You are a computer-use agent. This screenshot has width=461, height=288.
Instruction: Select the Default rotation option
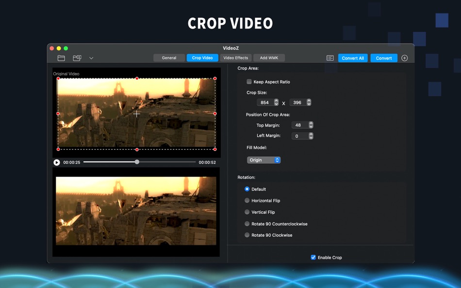coord(247,189)
